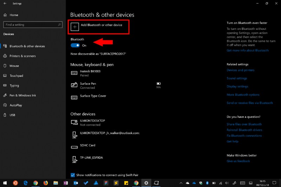Turn off the Bluetooth toggle
Viewport: 281px width, 187px height.
click(x=75, y=45)
